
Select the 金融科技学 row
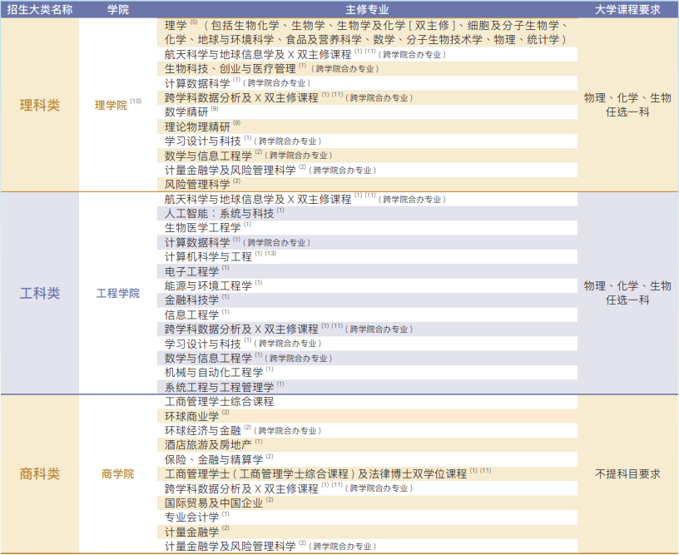point(367,300)
